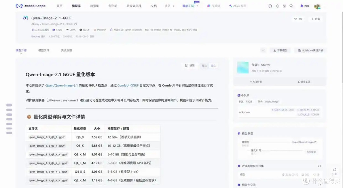Go to 首页 in top navigation
The width and height of the screenshot is (343, 188).
click(x=59, y=6)
